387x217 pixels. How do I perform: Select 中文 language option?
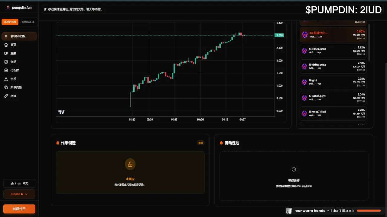[26, 183]
